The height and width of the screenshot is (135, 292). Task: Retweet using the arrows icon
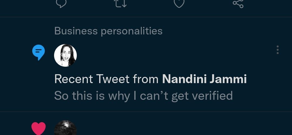120,3
